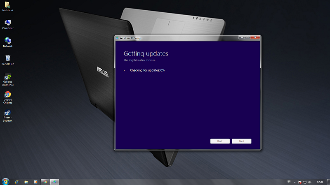
Task: Open the Computer desktop icon
Action: tap(8, 24)
